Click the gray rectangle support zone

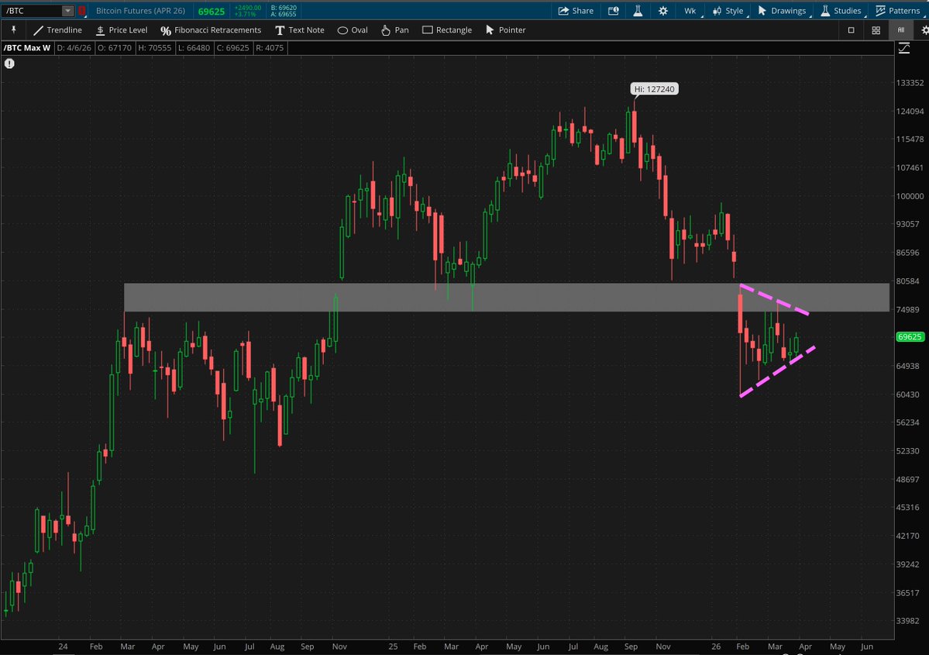coord(507,297)
